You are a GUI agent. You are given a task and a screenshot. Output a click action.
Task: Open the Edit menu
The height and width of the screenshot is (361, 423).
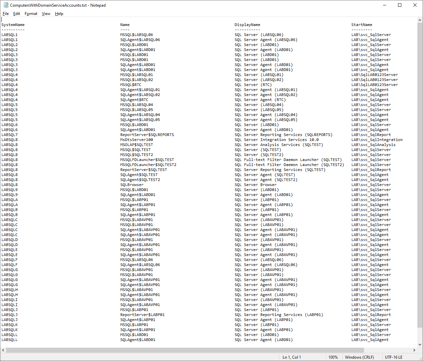coord(17,14)
